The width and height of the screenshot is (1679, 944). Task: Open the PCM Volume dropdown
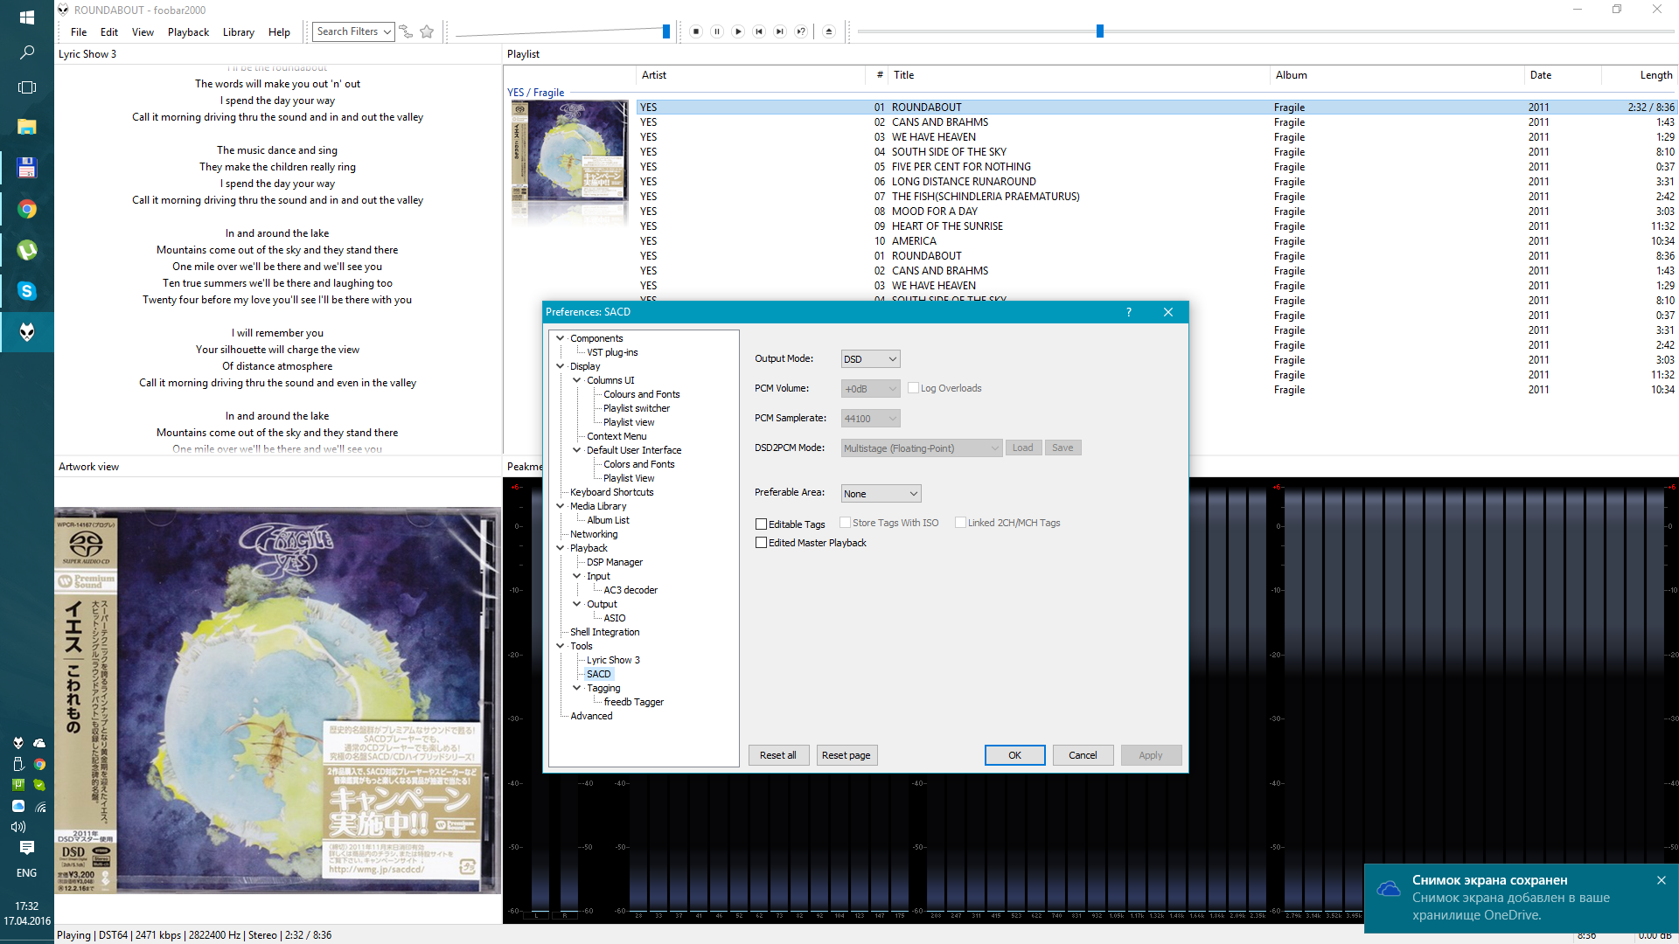(870, 389)
